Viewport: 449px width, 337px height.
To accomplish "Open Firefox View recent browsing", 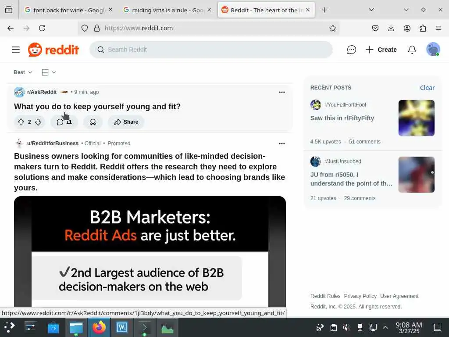I will pyautogui.click(x=9, y=10).
